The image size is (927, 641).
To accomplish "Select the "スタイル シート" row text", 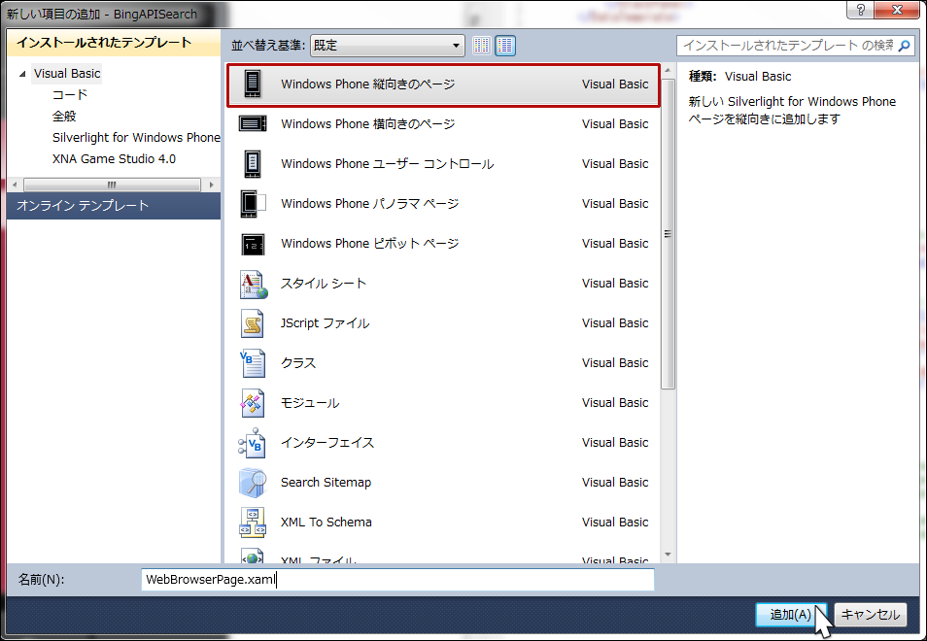I will coord(324,284).
